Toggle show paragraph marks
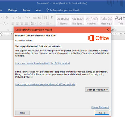Screen dimensions: 125x117 click(x=52, y=17)
